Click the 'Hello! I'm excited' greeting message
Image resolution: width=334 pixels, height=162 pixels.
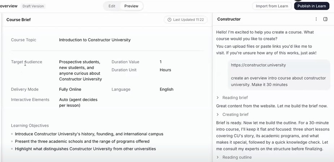[265, 35]
